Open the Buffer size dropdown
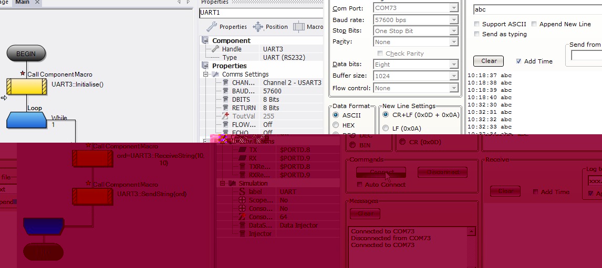The image size is (602, 268). click(454, 76)
